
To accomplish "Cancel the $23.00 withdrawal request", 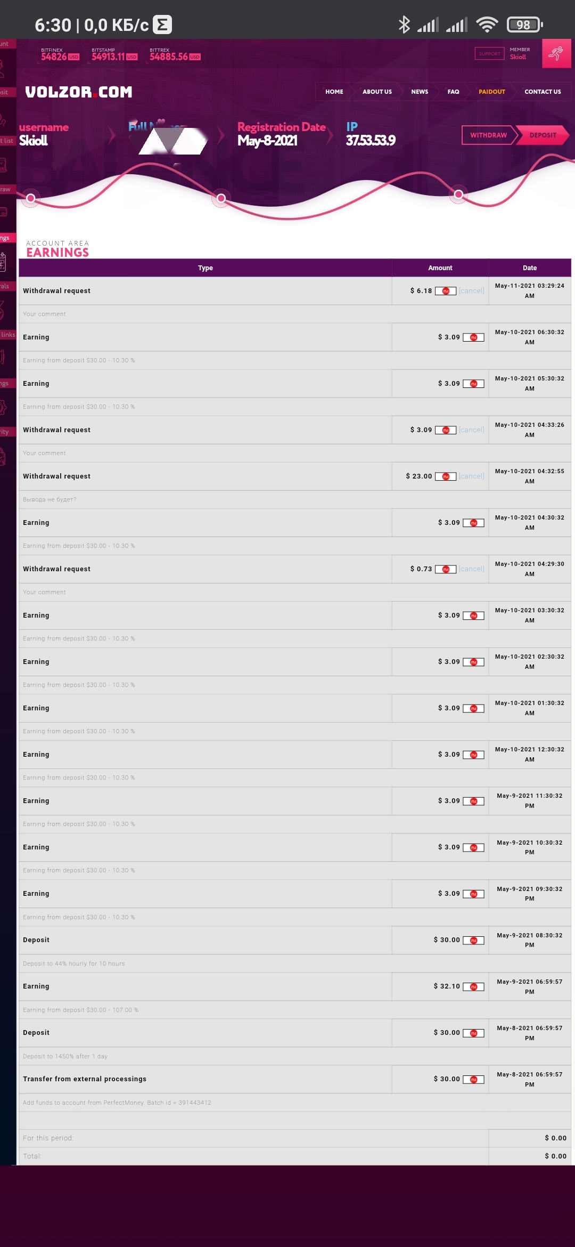I will pyautogui.click(x=472, y=476).
